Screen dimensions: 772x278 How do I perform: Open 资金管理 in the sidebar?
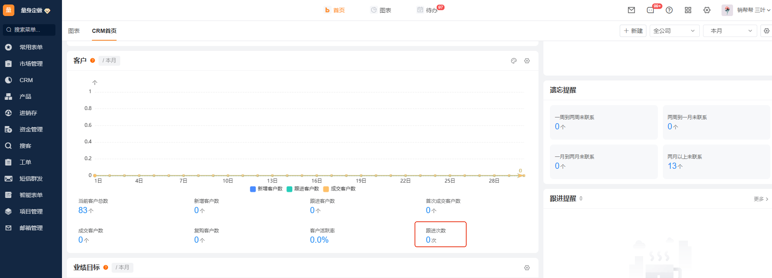click(31, 129)
